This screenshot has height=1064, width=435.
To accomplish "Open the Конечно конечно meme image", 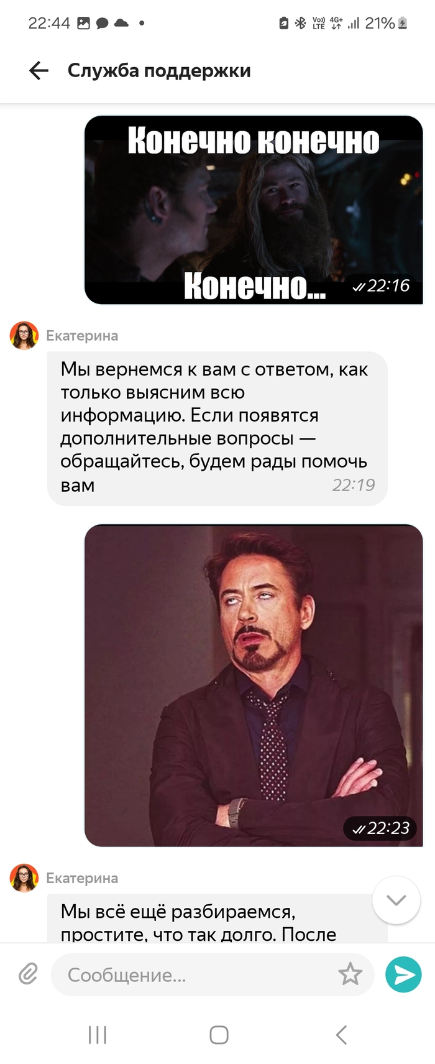I will 254,210.
